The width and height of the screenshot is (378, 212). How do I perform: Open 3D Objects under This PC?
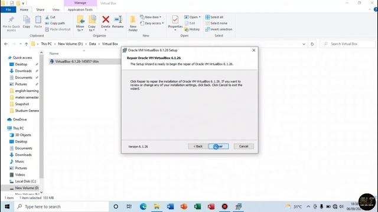(23, 135)
